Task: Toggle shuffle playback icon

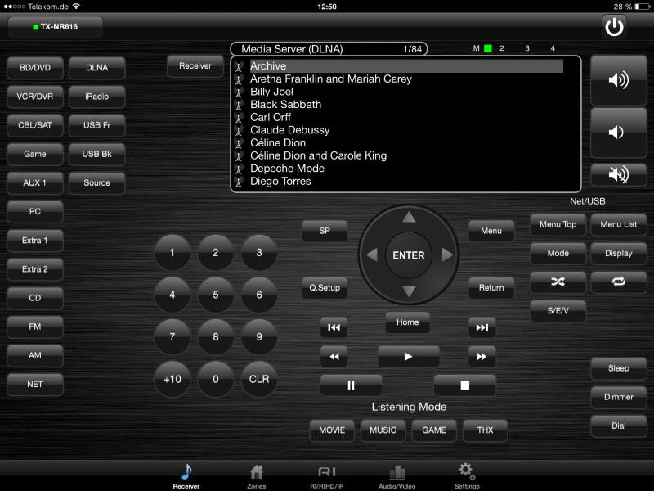Action: point(558,282)
